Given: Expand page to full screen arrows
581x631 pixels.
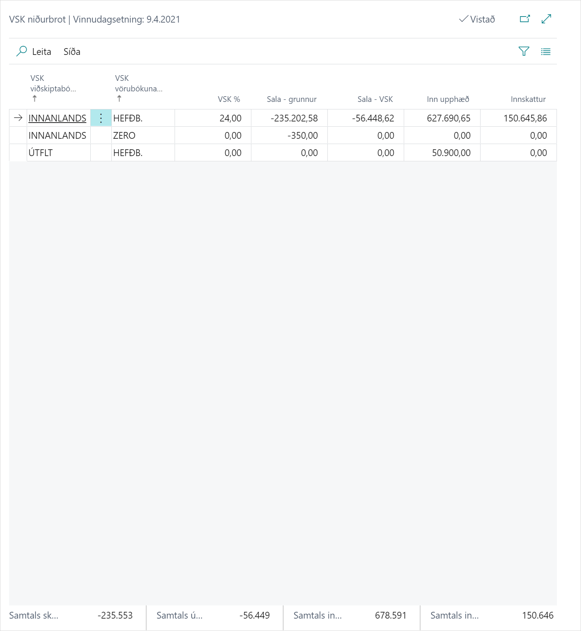Looking at the screenshot, I should (x=546, y=19).
